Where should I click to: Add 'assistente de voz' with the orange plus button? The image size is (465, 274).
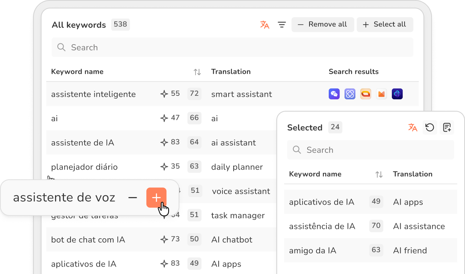point(156,197)
